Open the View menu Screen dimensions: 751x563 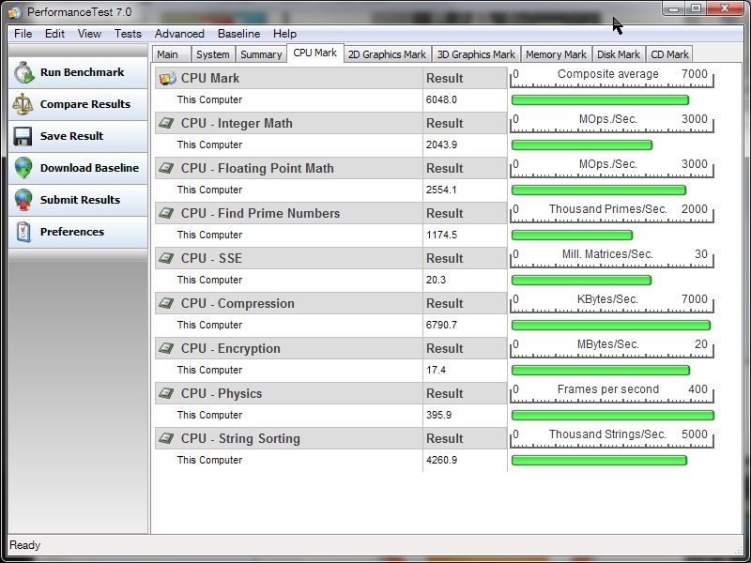pos(89,34)
